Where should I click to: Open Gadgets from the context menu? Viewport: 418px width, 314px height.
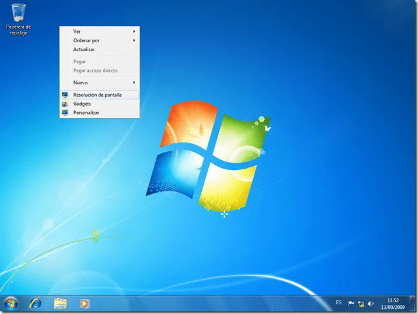[x=99, y=104]
